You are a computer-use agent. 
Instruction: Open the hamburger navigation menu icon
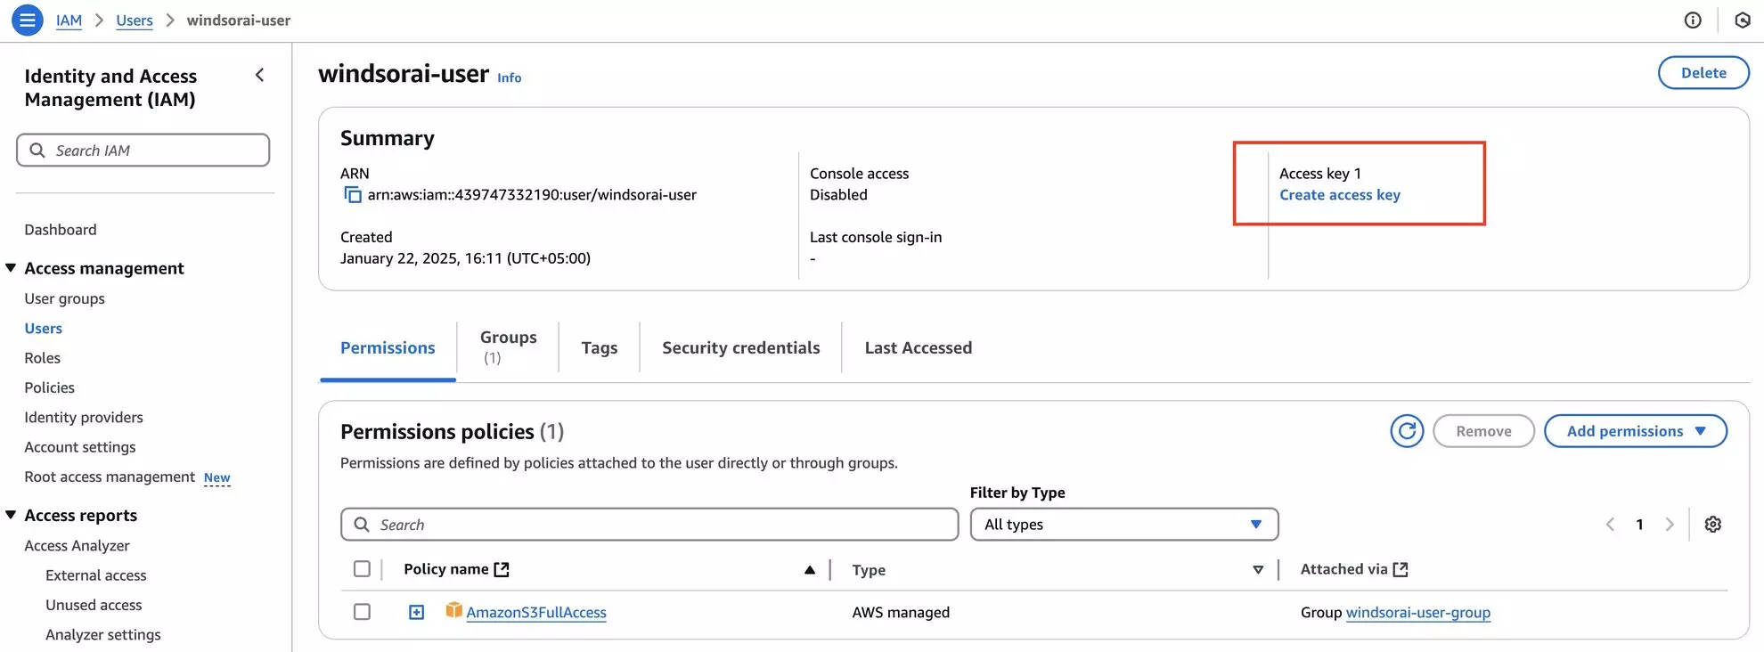[x=28, y=20]
